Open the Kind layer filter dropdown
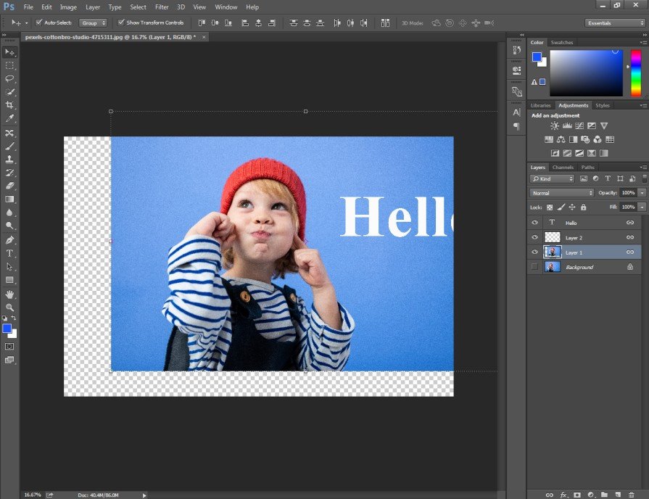 click(x=552, y=178)
